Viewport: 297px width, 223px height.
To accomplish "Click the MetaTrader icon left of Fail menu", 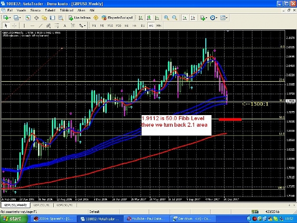I will [x=3, y=10].
